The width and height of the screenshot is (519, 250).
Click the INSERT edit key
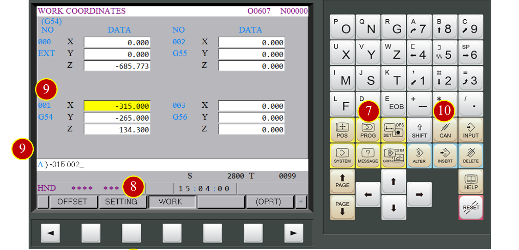pyautogui.click(x=445, y=156)
